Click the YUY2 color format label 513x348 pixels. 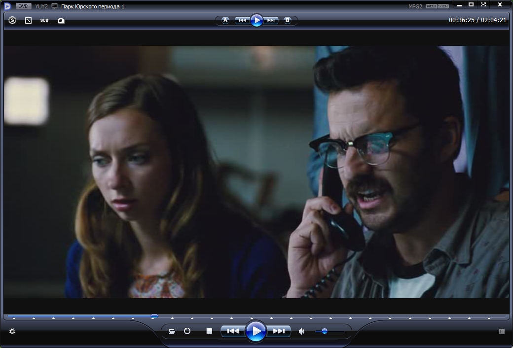[41, 6]
